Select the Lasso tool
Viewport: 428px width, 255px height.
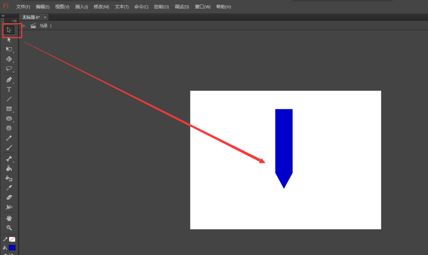(9, 69)
